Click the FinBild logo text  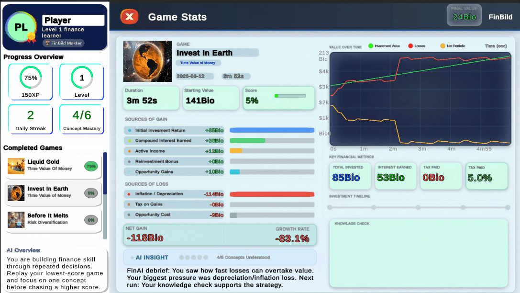point(500,17)
